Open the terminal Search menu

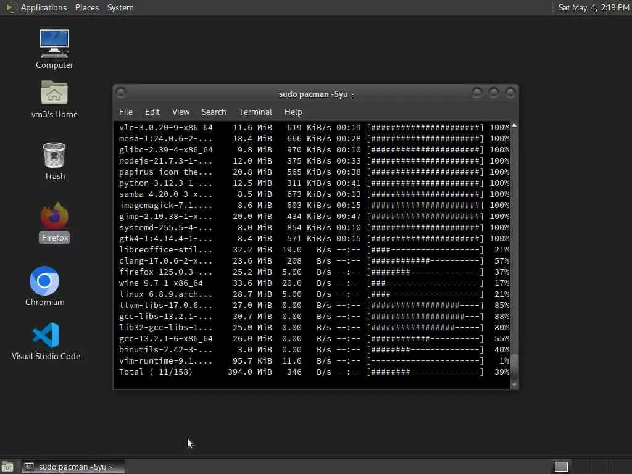click(214, 112)
